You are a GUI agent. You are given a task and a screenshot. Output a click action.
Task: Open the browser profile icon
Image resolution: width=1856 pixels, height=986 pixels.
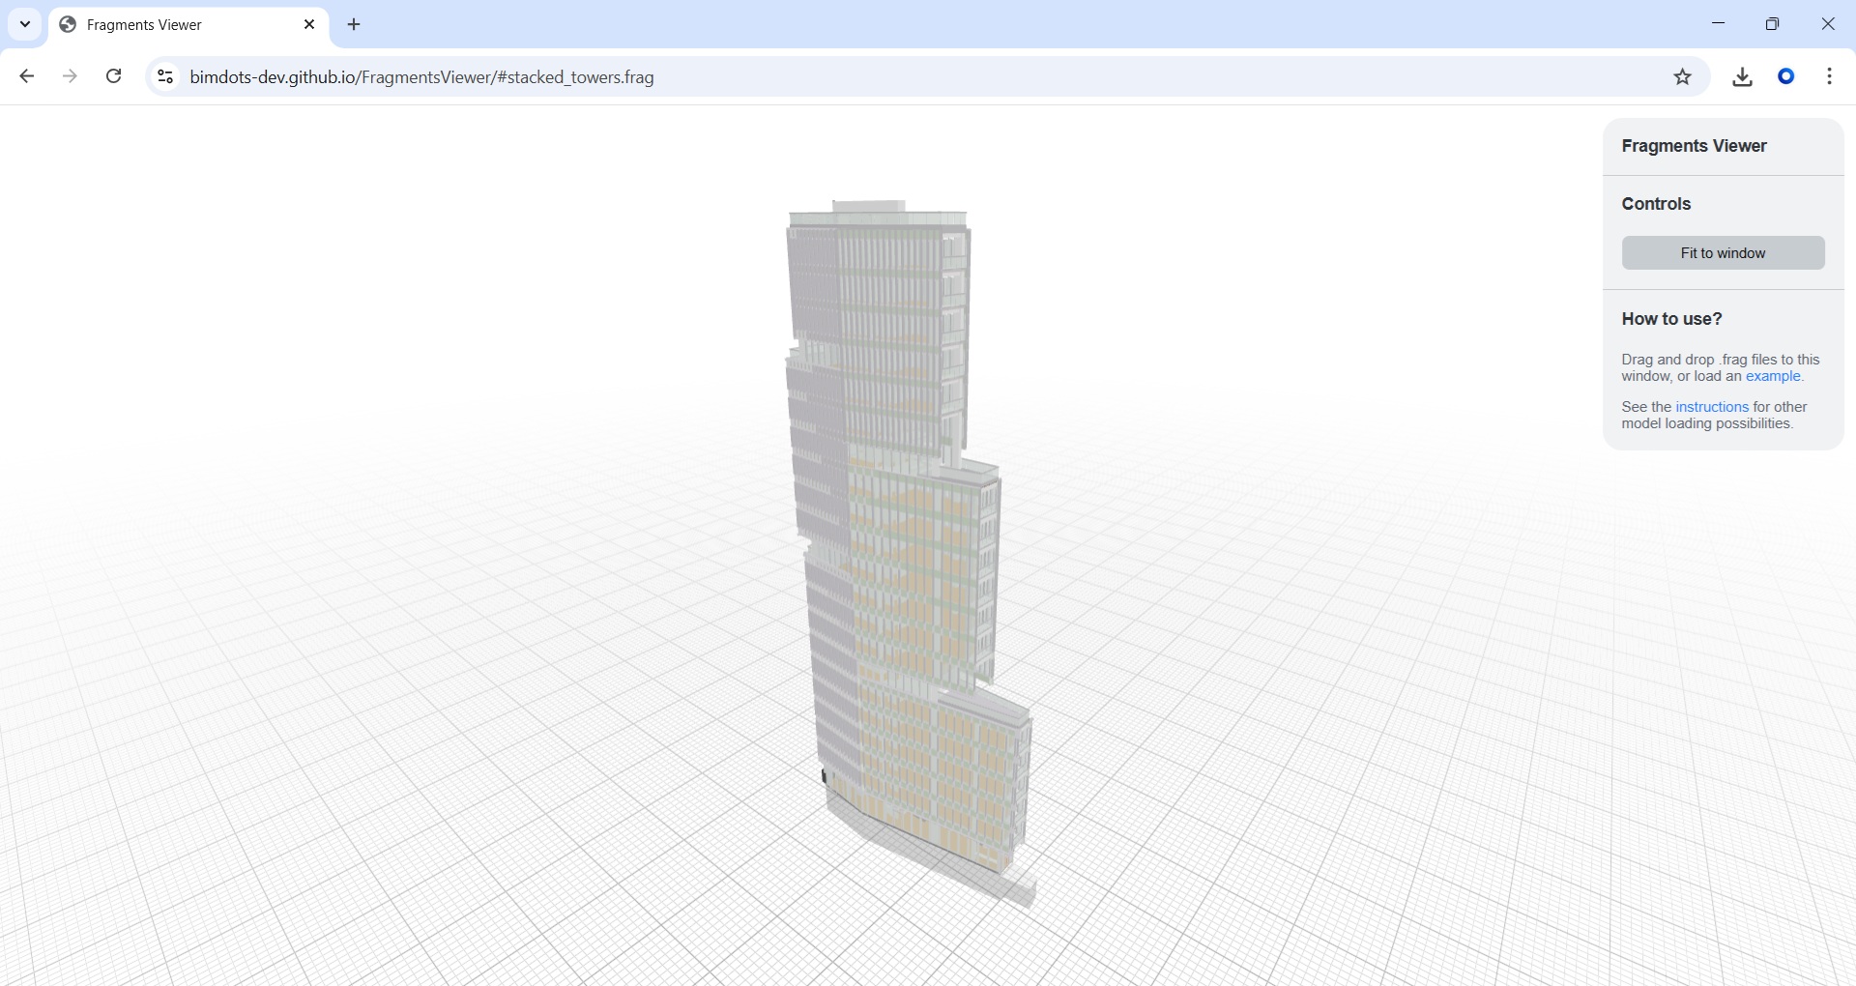pyautogui.click(x=1786, y=77)
